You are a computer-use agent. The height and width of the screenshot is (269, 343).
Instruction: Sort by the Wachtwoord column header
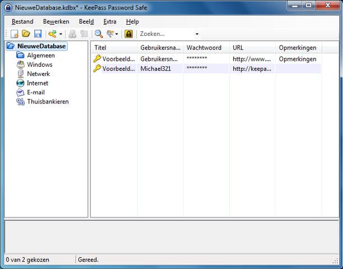point(206,48)
